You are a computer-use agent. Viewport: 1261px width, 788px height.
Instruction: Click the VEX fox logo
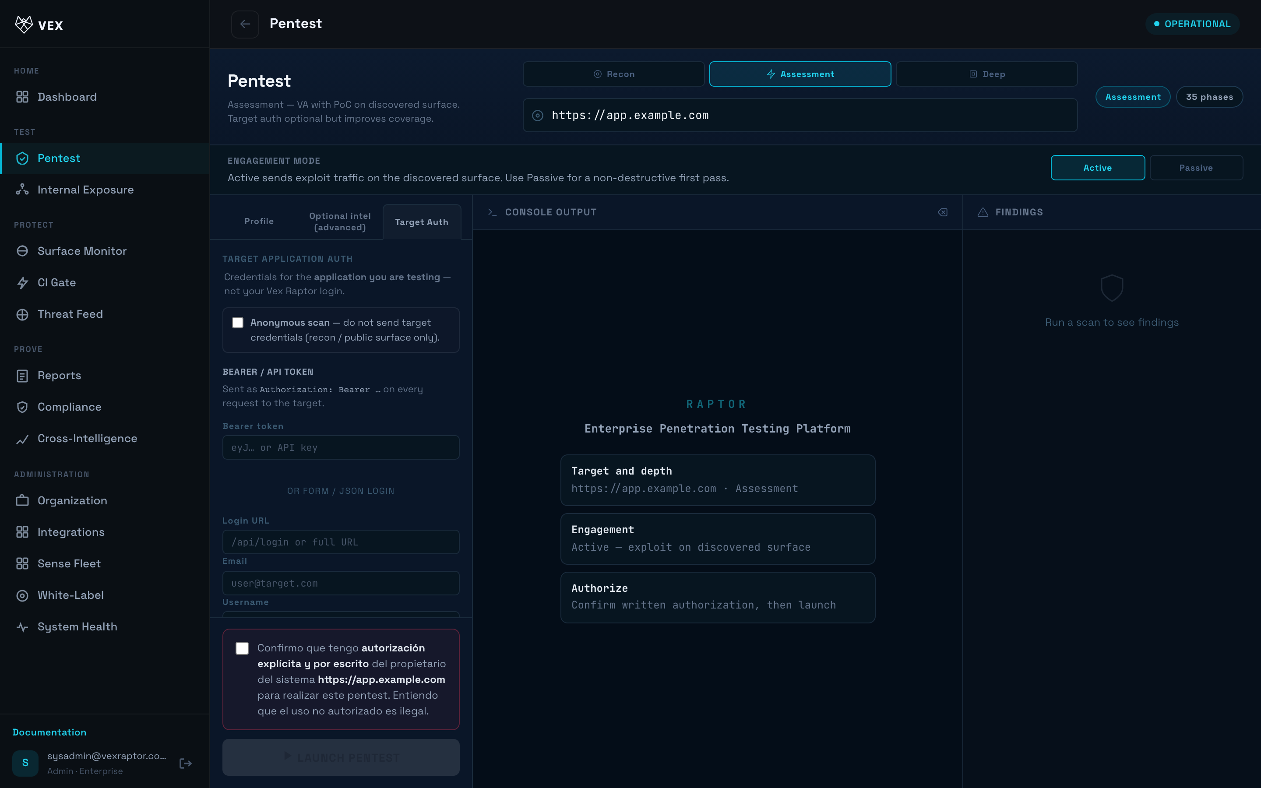coord(24,24)
